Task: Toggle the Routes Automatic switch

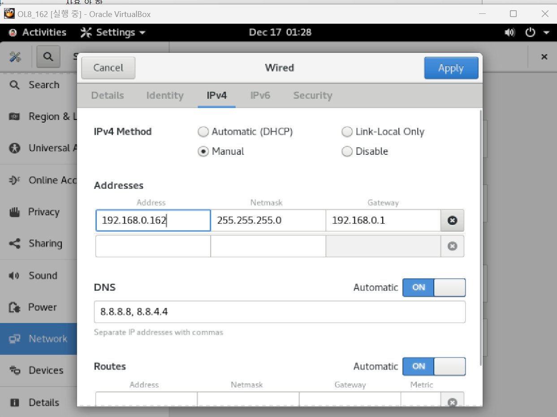Action: point(434,366)
